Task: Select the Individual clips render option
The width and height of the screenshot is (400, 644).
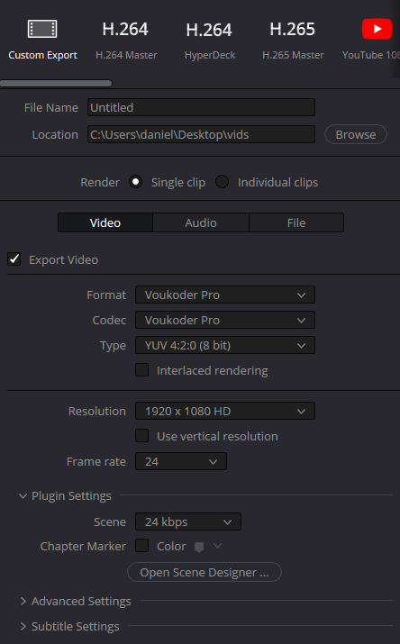Action: [223, 182]
